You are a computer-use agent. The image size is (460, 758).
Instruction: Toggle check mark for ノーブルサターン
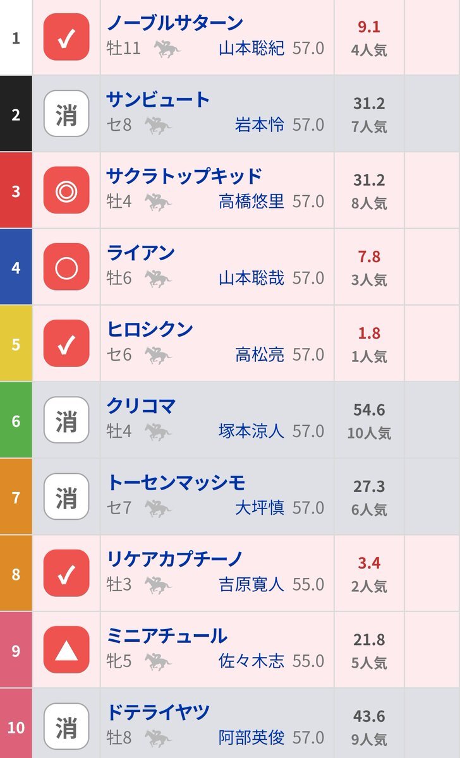click(x=66, y=38)
